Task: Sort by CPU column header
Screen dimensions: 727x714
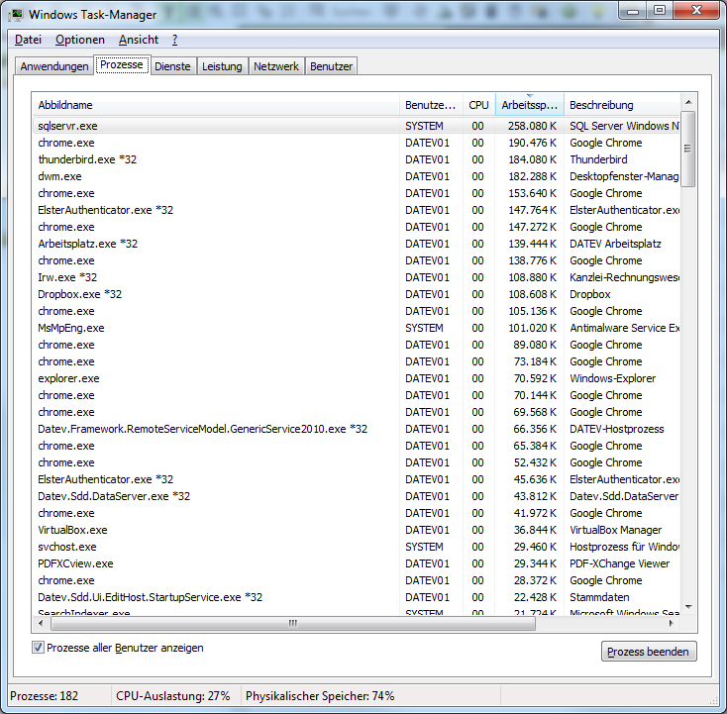Action: click(x=478, y=105)
